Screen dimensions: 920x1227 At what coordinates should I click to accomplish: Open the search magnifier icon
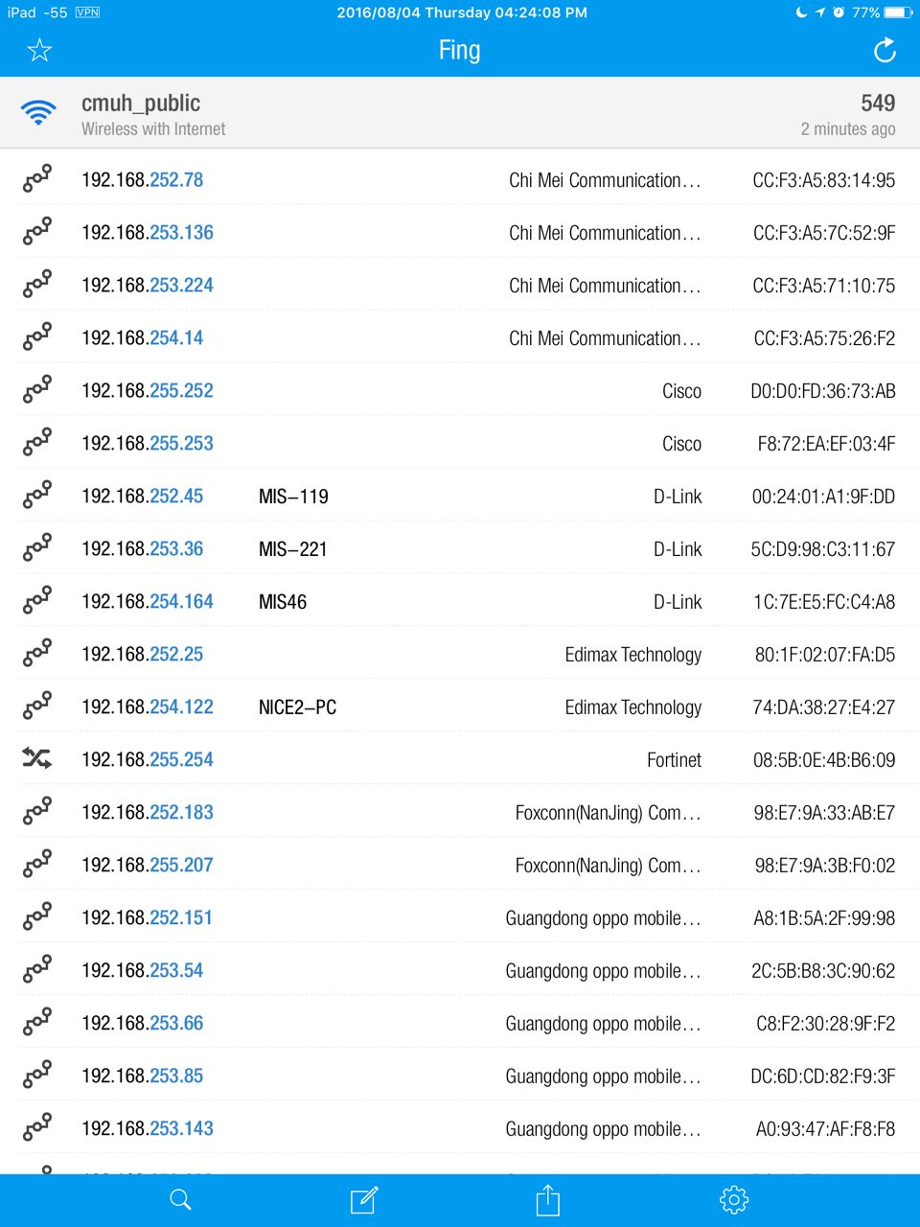180,1199
